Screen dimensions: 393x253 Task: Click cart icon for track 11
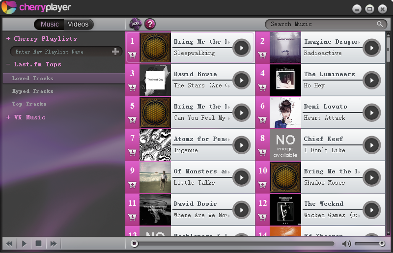(x=132, y=217)
